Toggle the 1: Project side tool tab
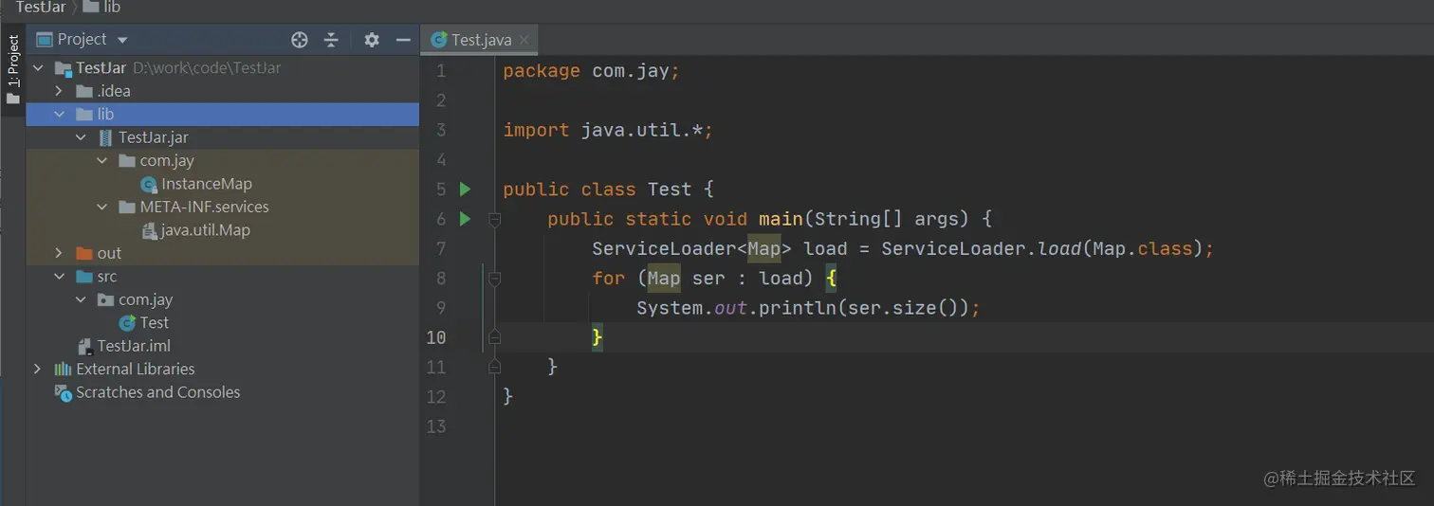This screenshot has width=1434, height=506. point(13,70)
